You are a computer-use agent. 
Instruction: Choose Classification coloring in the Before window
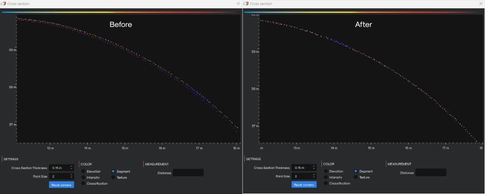click(x=83, y=184)
